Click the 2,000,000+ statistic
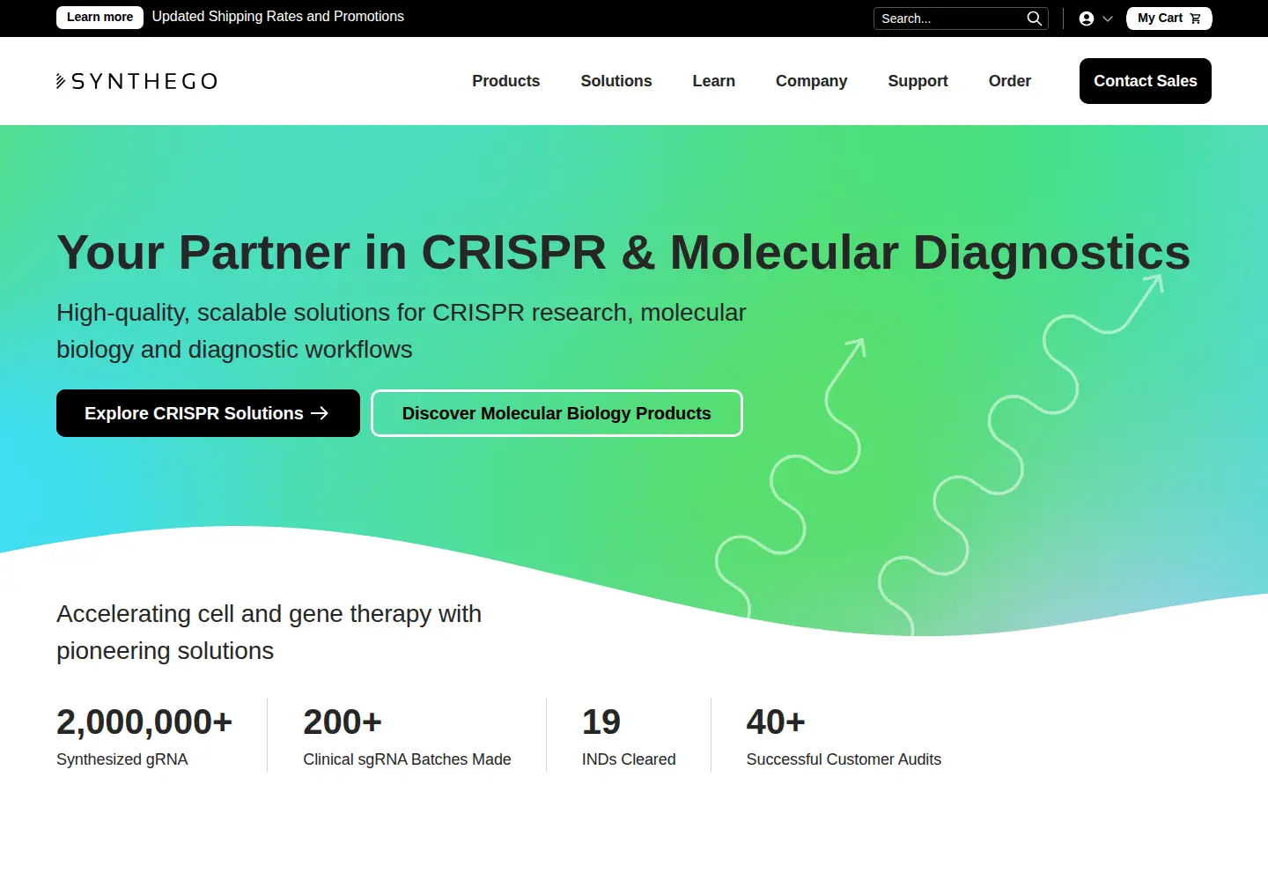The image size is (1268, 881). point(144,722)
